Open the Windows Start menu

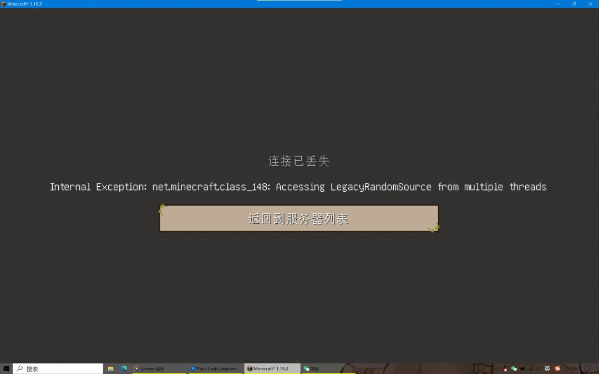point(6,368)
